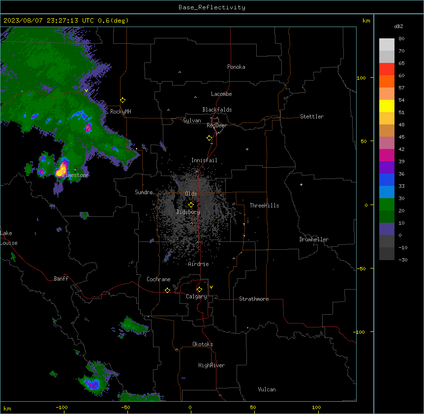Click the white caret marker southwest of Ponoka
This screenshot has height=414, width=424.
180,72
